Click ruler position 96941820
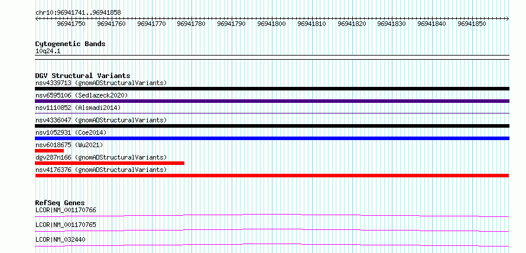 pyautogui.click(x=352, y=24)
